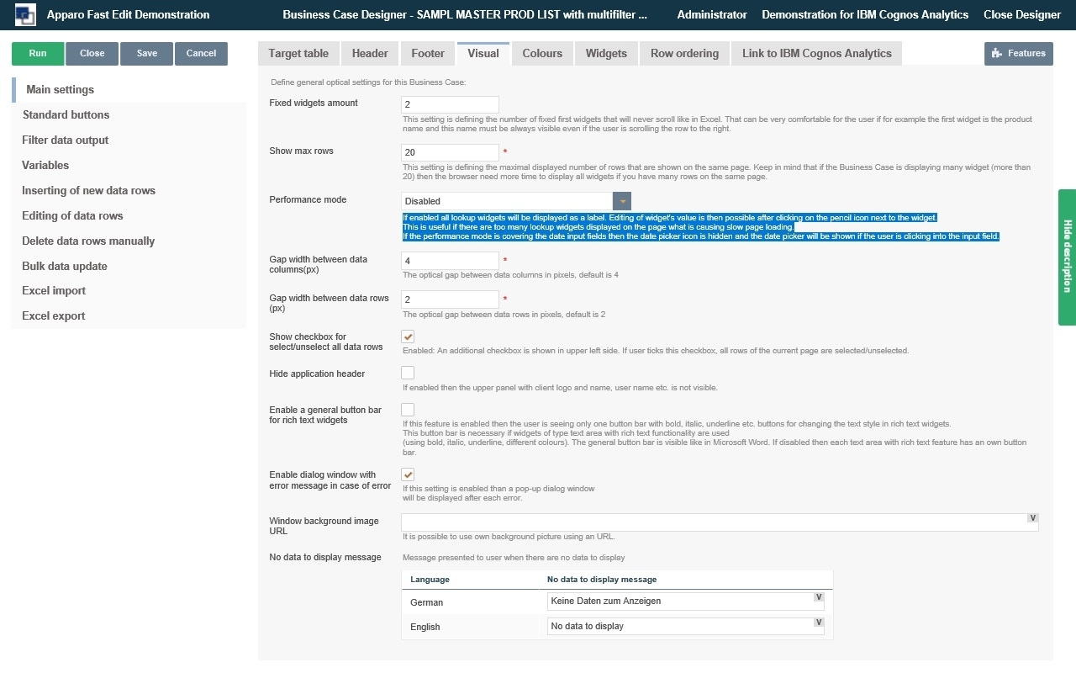The image size is (1076, 673).
Task: Toggle dialog window with error message checkbox
Action: tap(408, 474)
